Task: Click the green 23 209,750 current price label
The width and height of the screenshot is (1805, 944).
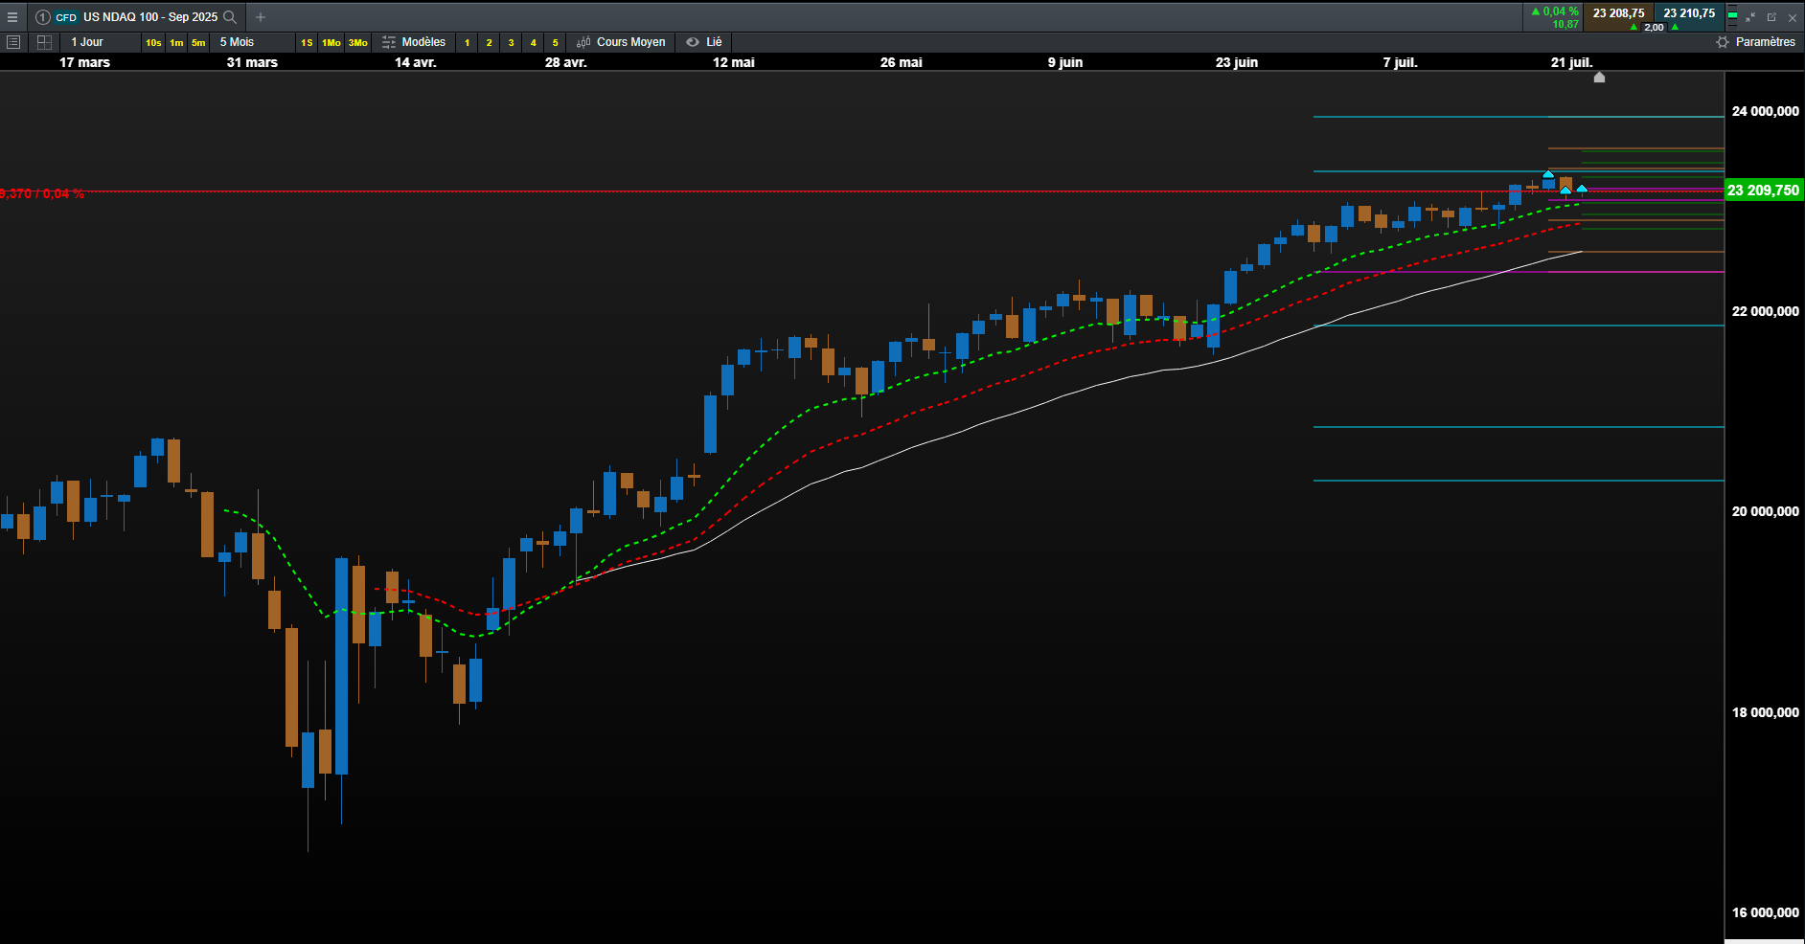Action: click(x=1763, y=191)
